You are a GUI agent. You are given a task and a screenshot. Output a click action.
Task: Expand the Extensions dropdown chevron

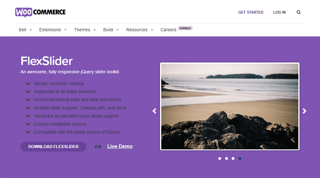(x=66, y=30)
